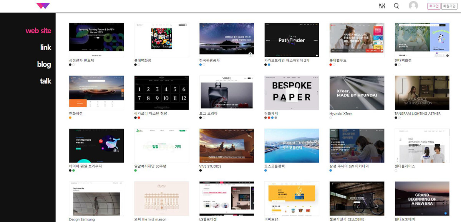Screen dimensions: 461x222
Task: Click the 한화비전 thumbnail image
Action: tap(96, 93)
